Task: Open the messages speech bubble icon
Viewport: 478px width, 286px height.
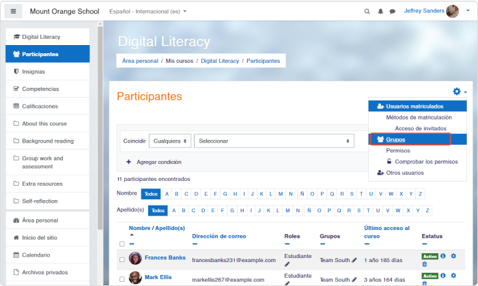Action: 393,12
